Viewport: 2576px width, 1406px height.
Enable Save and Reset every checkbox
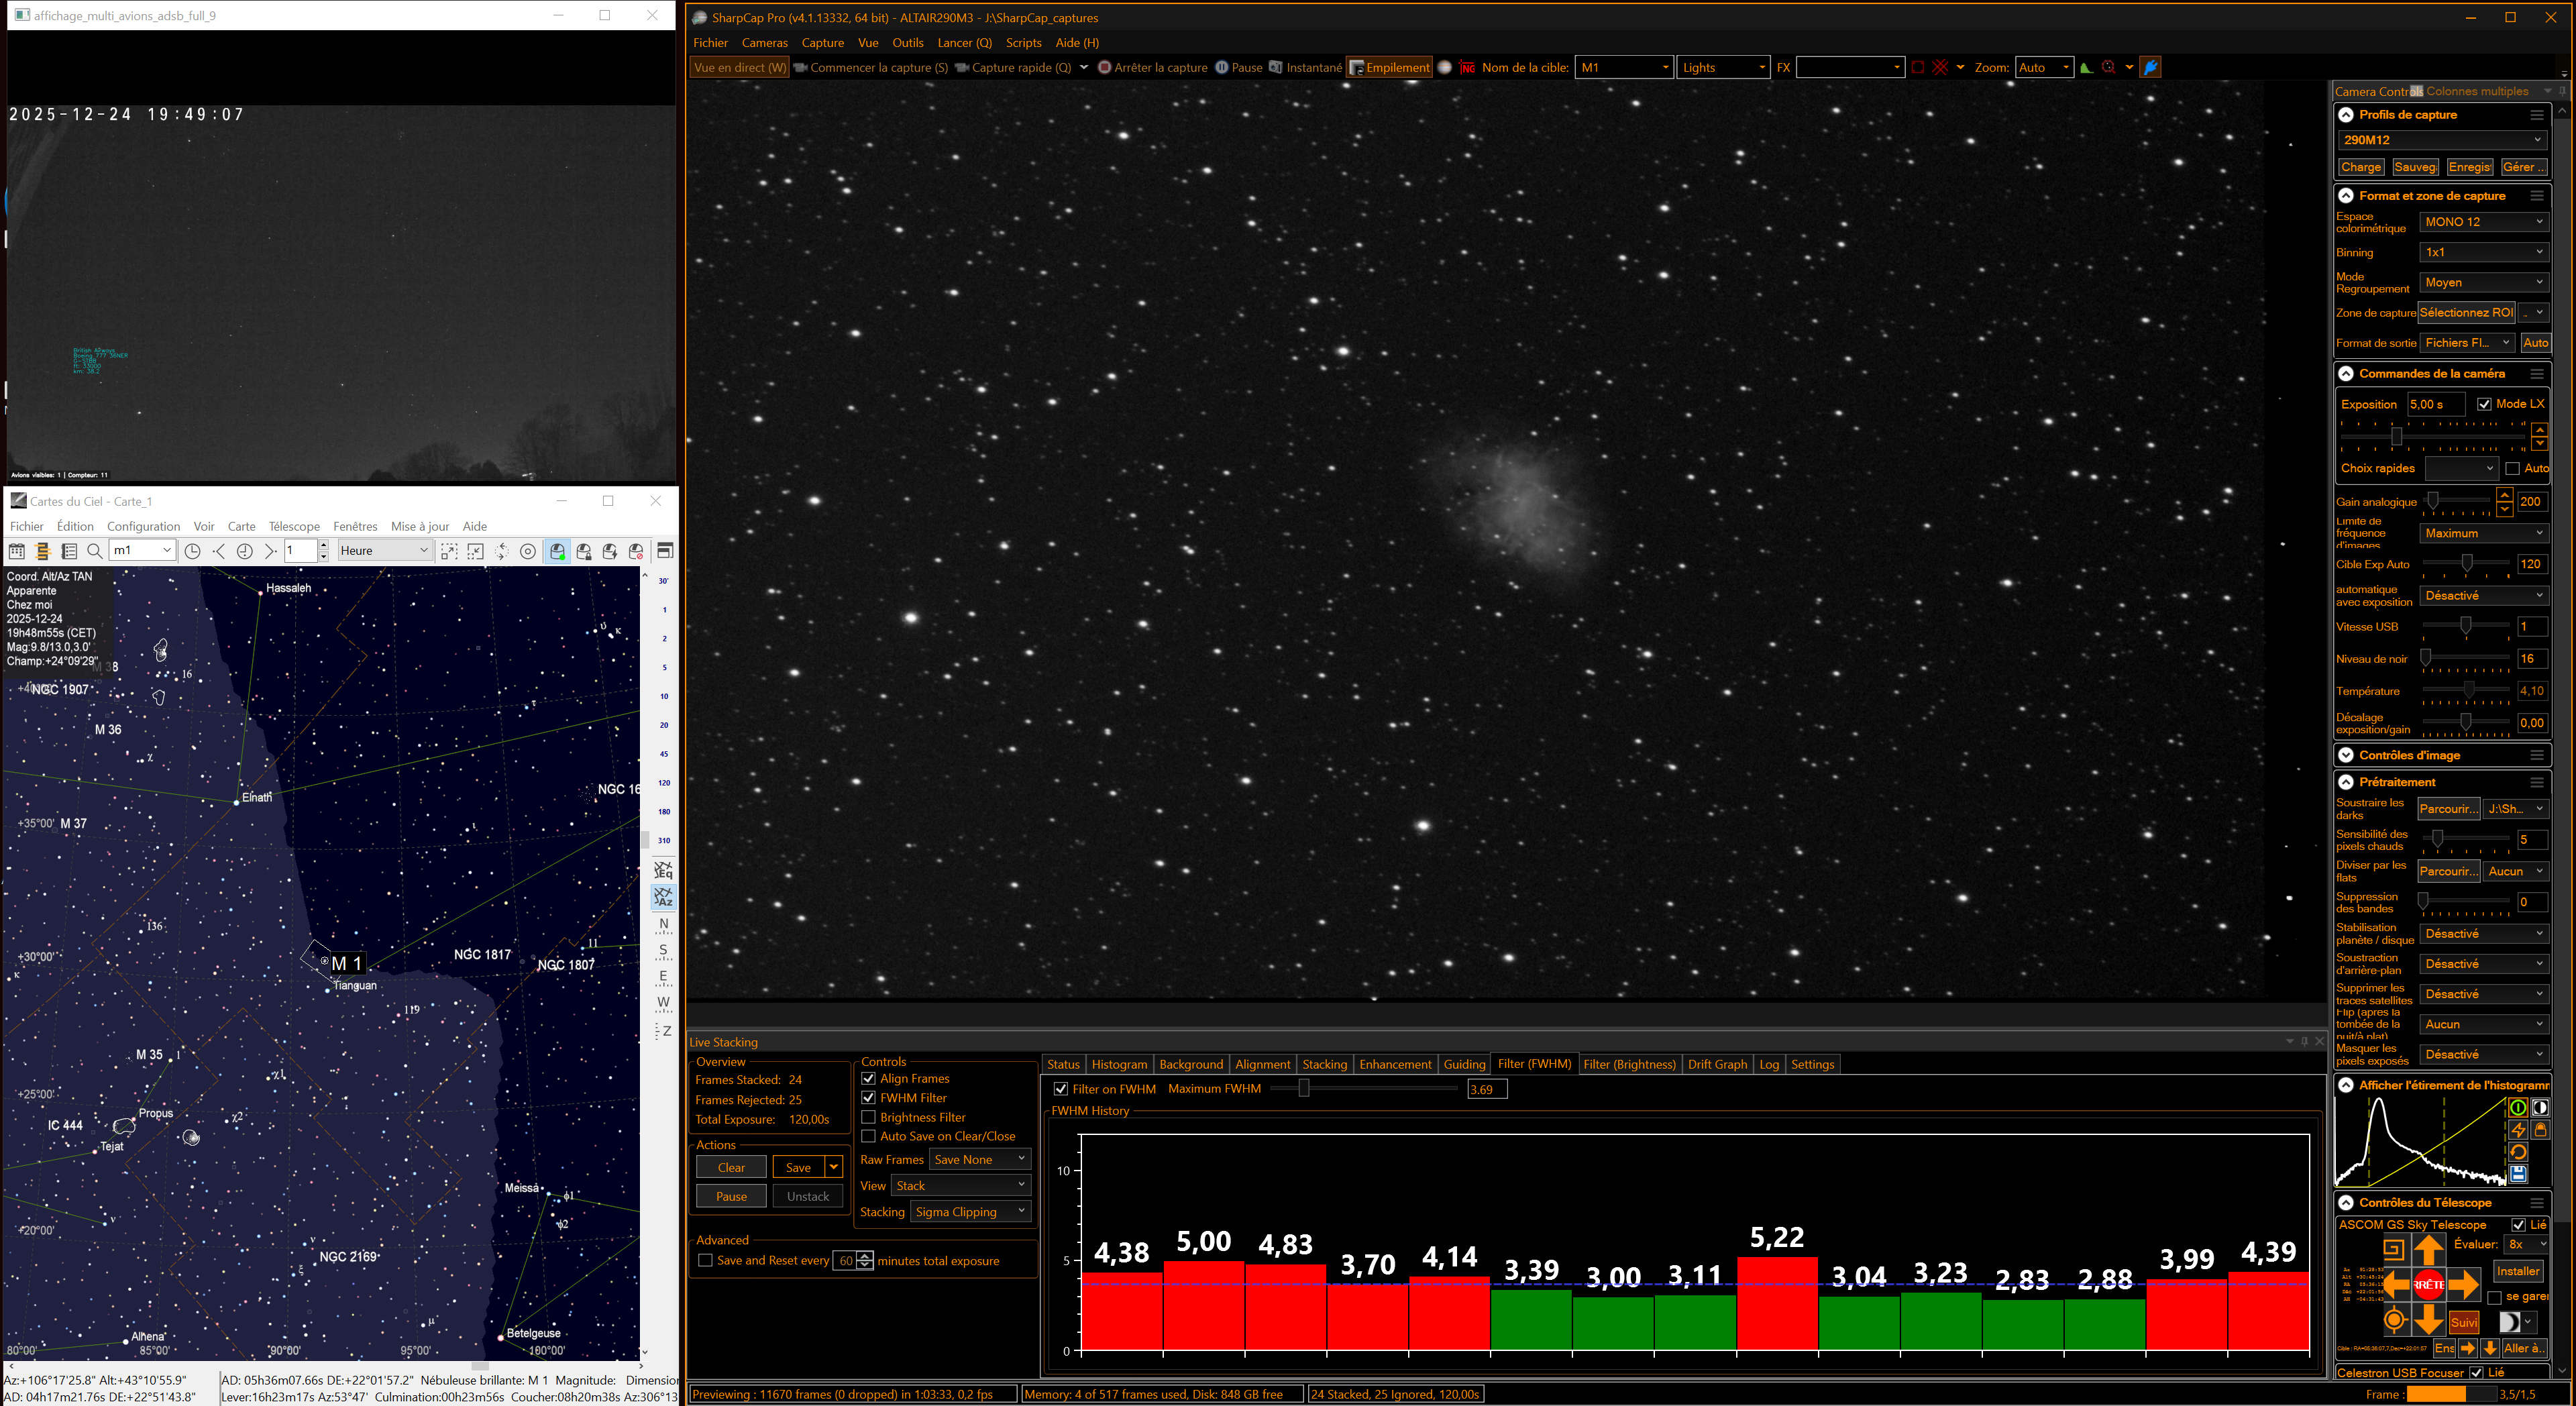coord(706,1260)
